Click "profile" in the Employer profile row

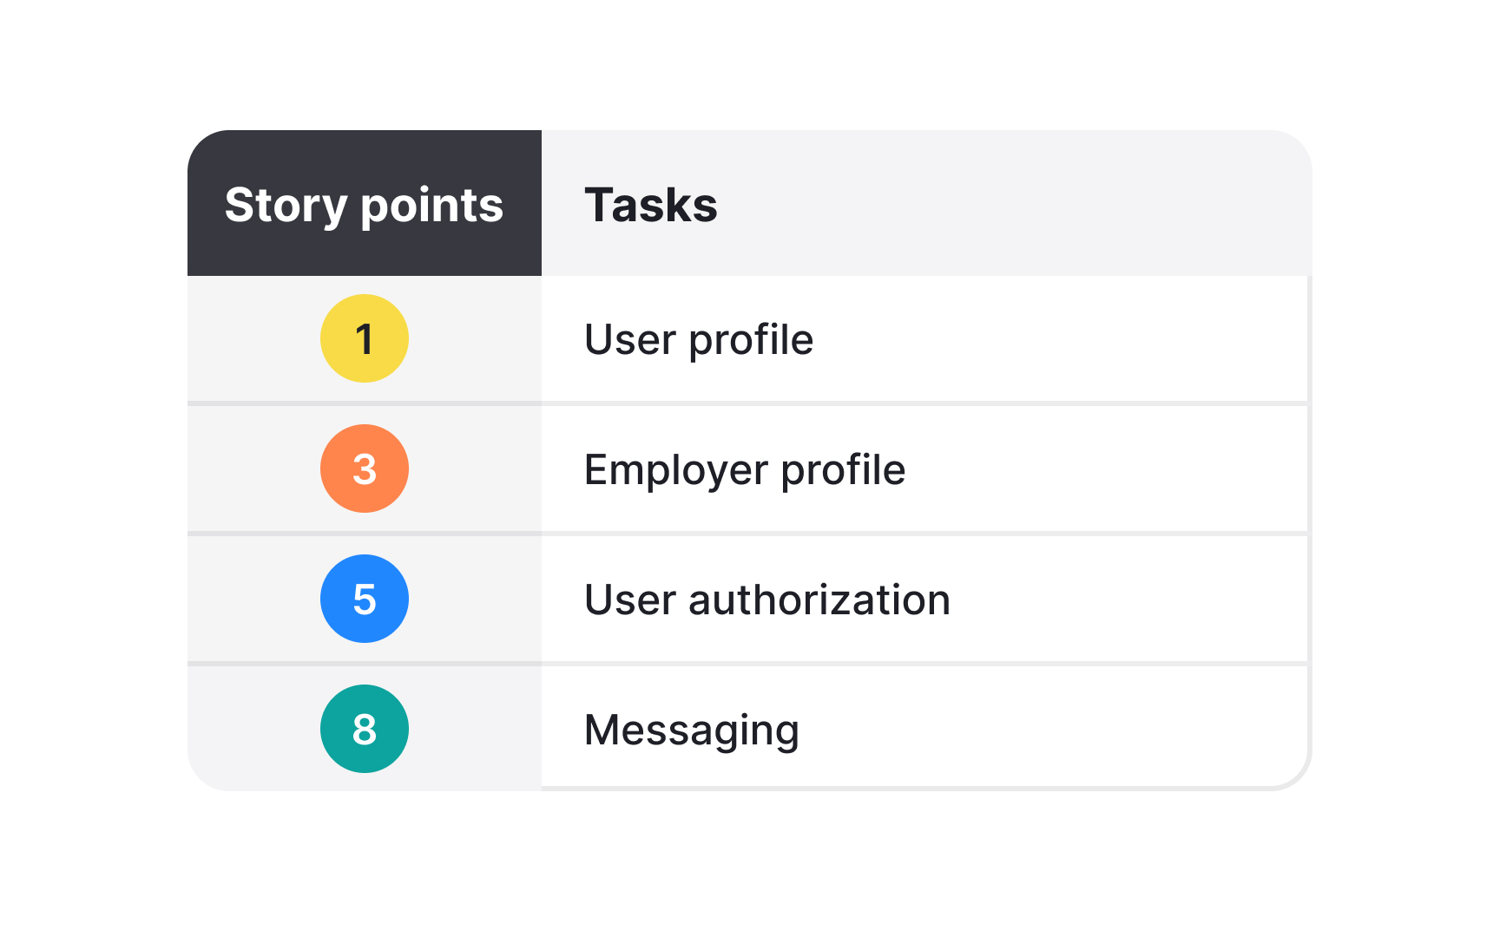click(843, 469)
